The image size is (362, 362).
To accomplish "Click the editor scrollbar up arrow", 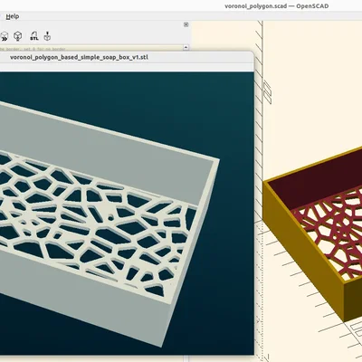I will click(186, 47).
